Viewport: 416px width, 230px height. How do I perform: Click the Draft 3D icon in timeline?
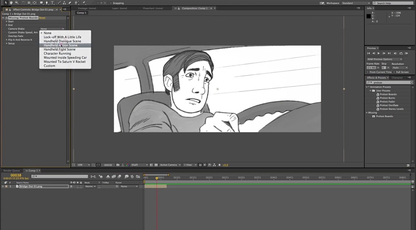point(101,177)
